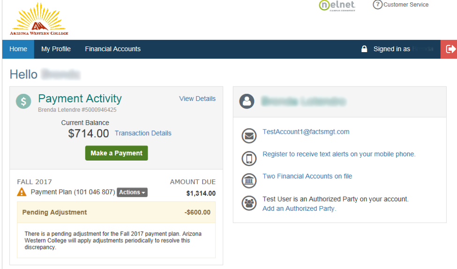
Task: Open the Financial Accounts menu tab
Action: point(113,49)
